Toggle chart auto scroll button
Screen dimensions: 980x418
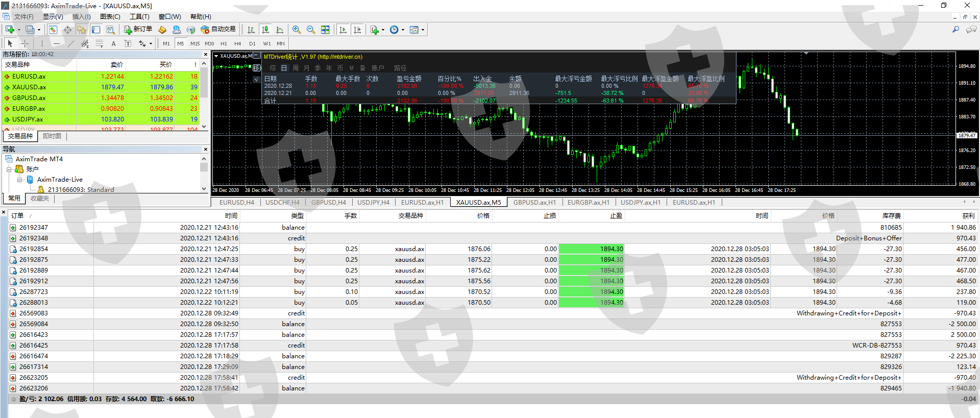tap(343, 30)
